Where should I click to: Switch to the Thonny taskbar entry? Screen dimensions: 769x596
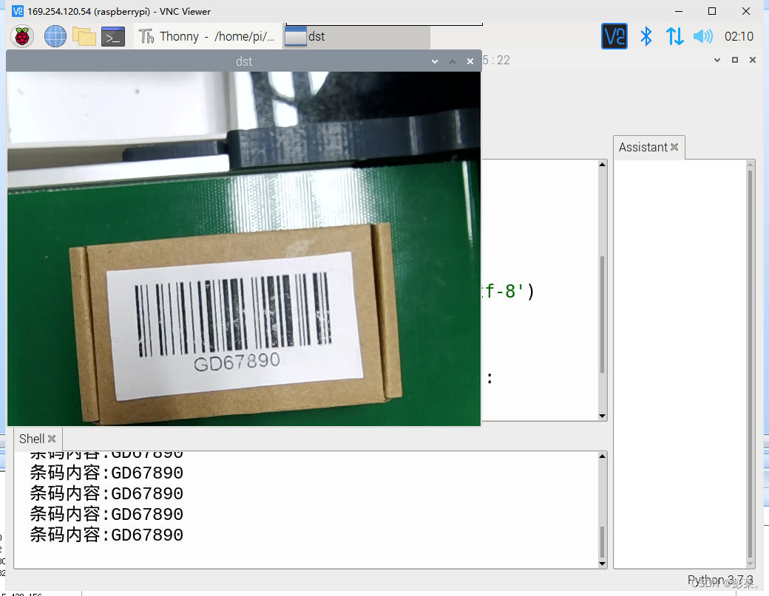208,36
